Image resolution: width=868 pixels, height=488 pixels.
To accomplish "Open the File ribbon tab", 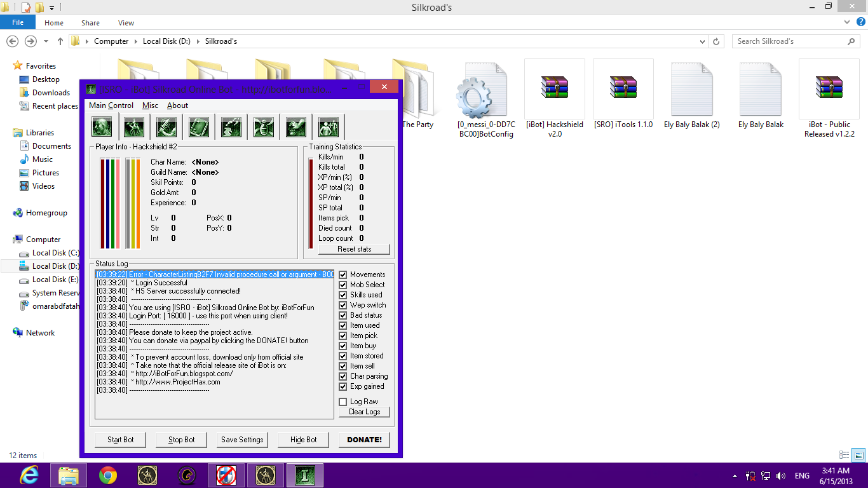I will [18, 22].
